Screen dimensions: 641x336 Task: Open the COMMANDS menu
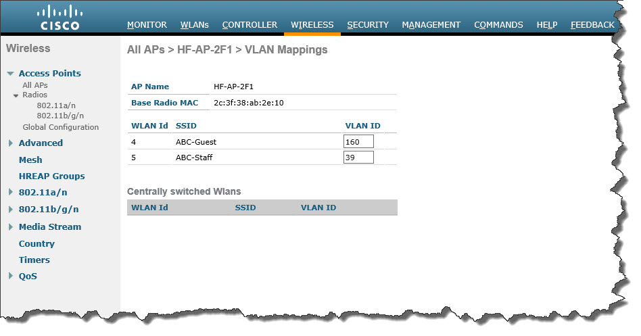[498, 25]
